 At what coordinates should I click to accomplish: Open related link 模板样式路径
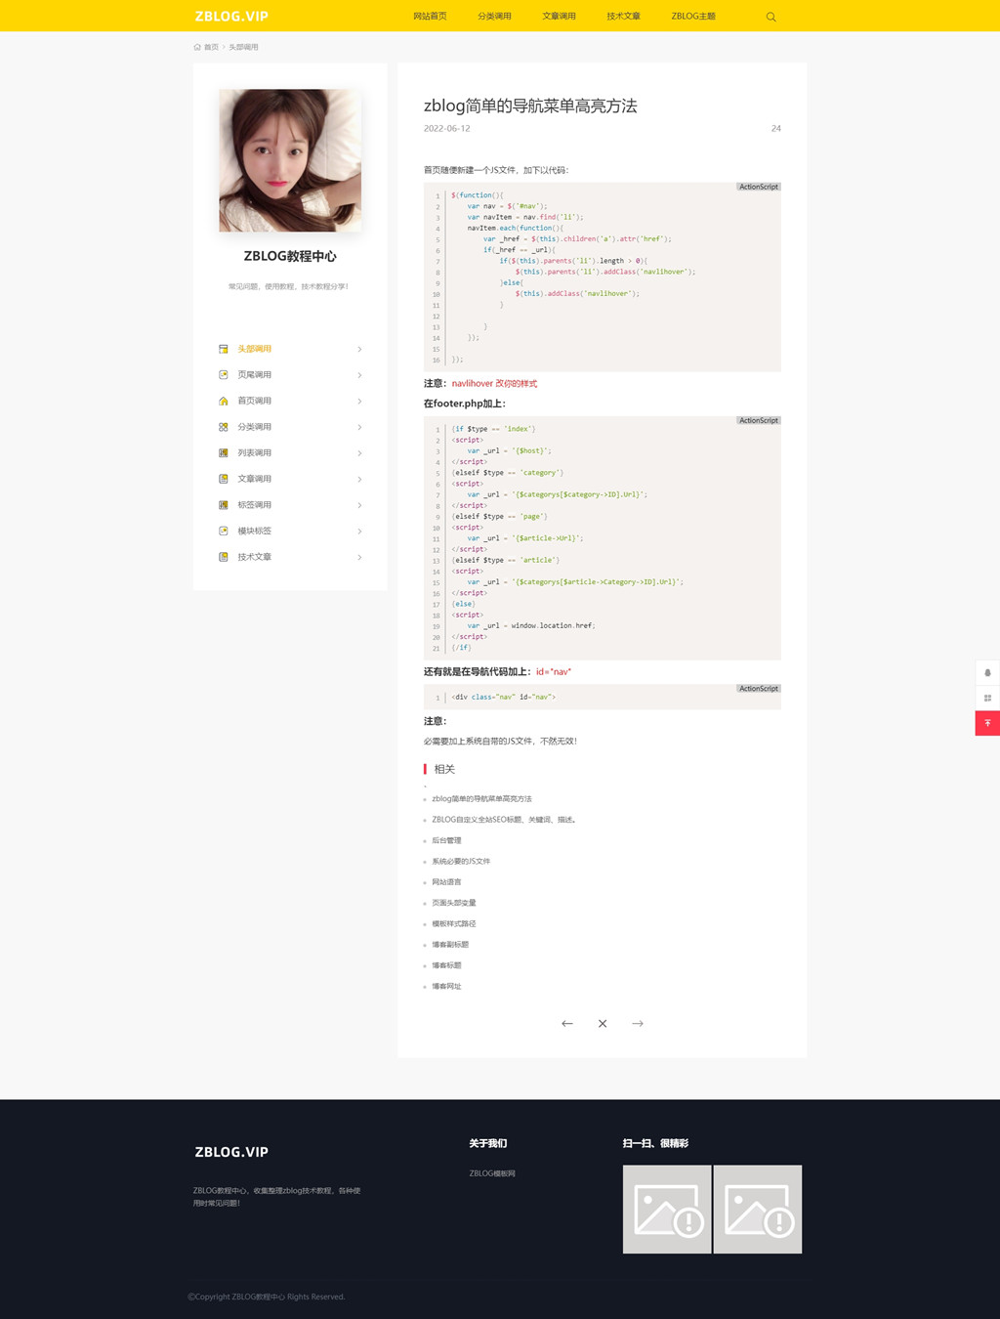click(454, 924)
